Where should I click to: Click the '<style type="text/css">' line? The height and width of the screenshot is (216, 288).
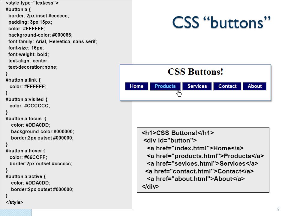pos(32,3)
